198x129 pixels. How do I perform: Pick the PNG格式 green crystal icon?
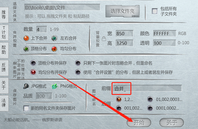pos(55,86)
